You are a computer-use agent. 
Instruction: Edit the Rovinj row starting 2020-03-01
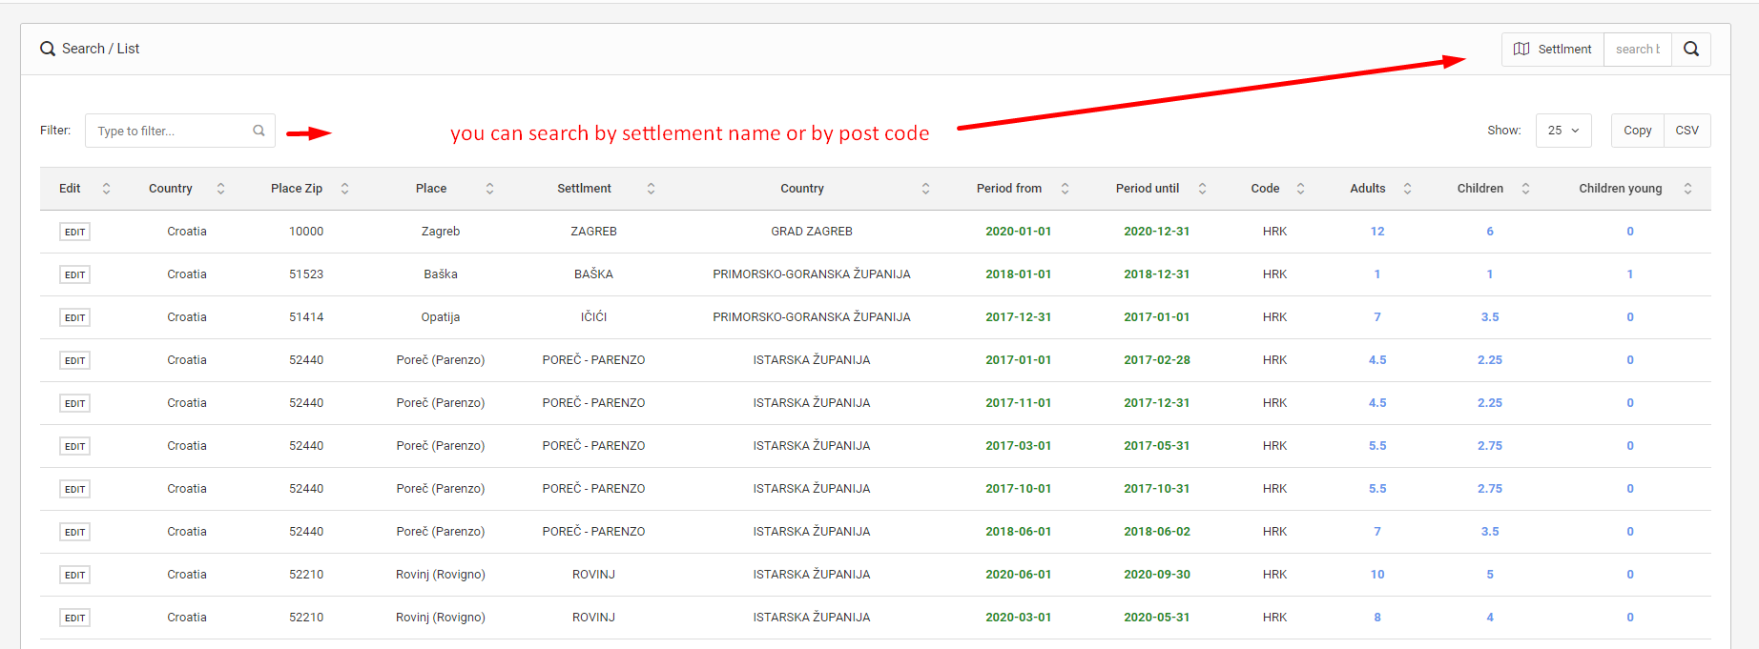pos(74,618)
